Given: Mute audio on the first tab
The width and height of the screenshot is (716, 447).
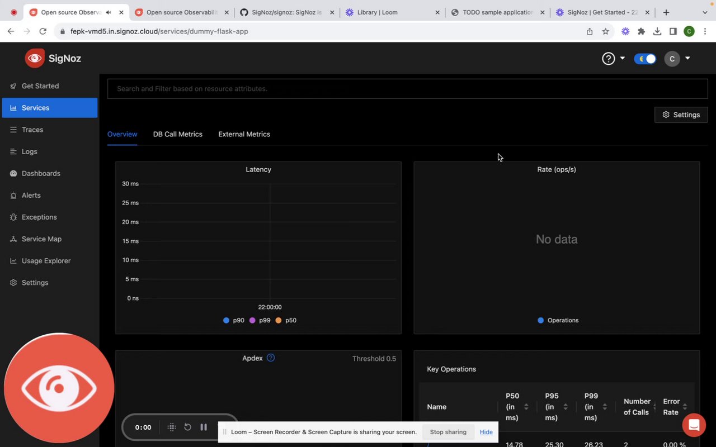Looking at the screenshot, I should click(109, 12).
